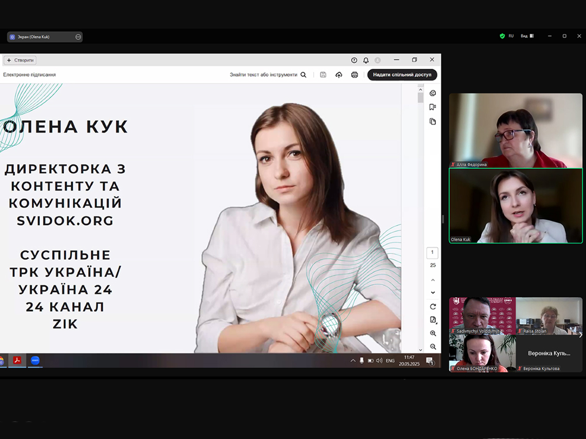
Task: Go to previous page with up chevron
Action: pos(433,280)
